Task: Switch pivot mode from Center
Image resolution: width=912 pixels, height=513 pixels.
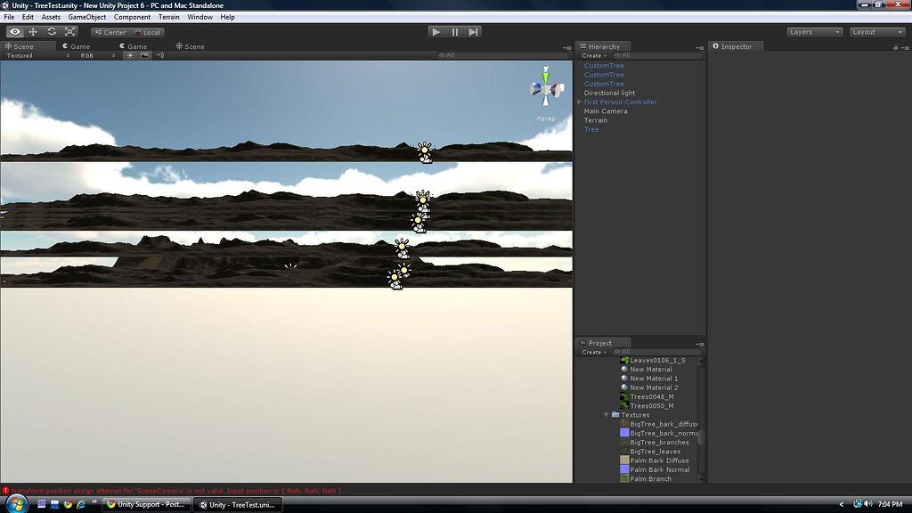Action: point(111,31)
